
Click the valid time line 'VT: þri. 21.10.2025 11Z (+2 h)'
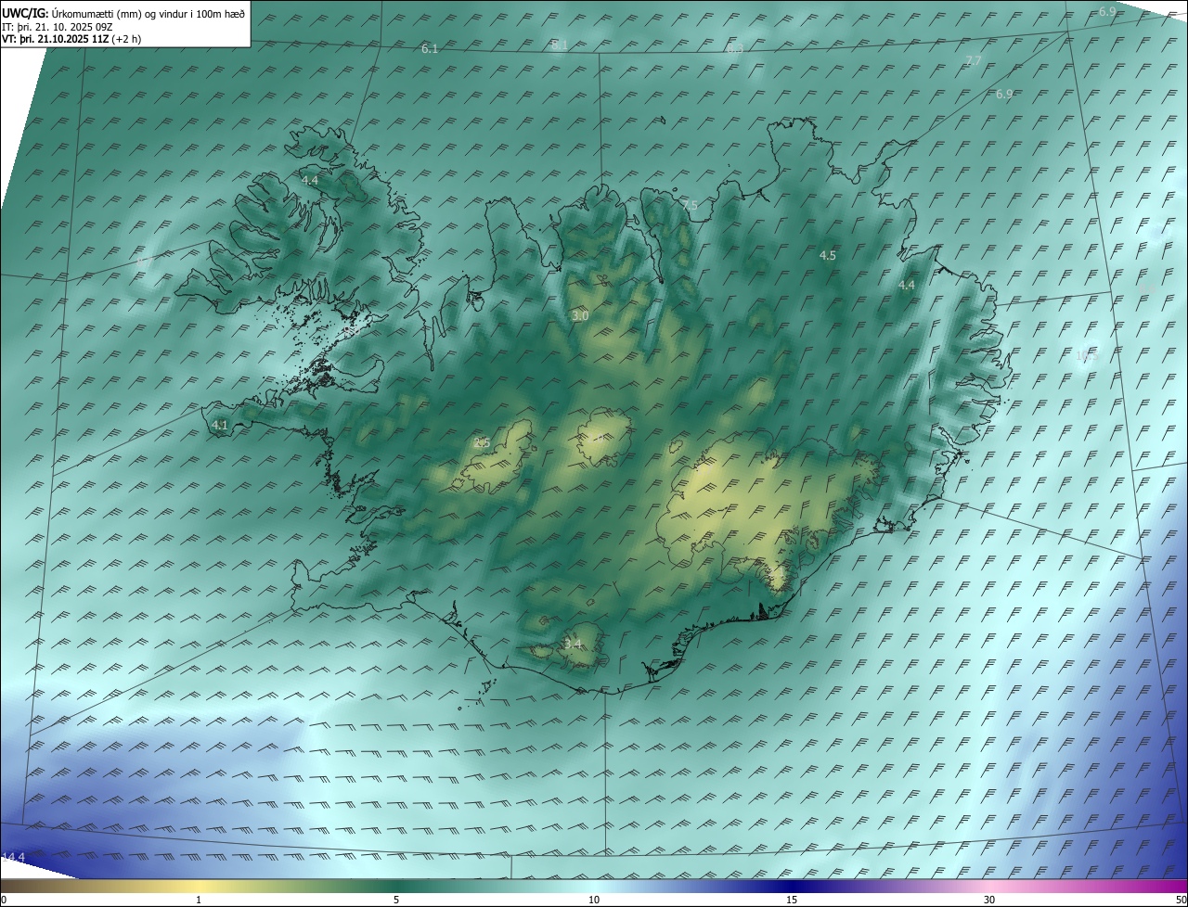[x=71, y=39]
